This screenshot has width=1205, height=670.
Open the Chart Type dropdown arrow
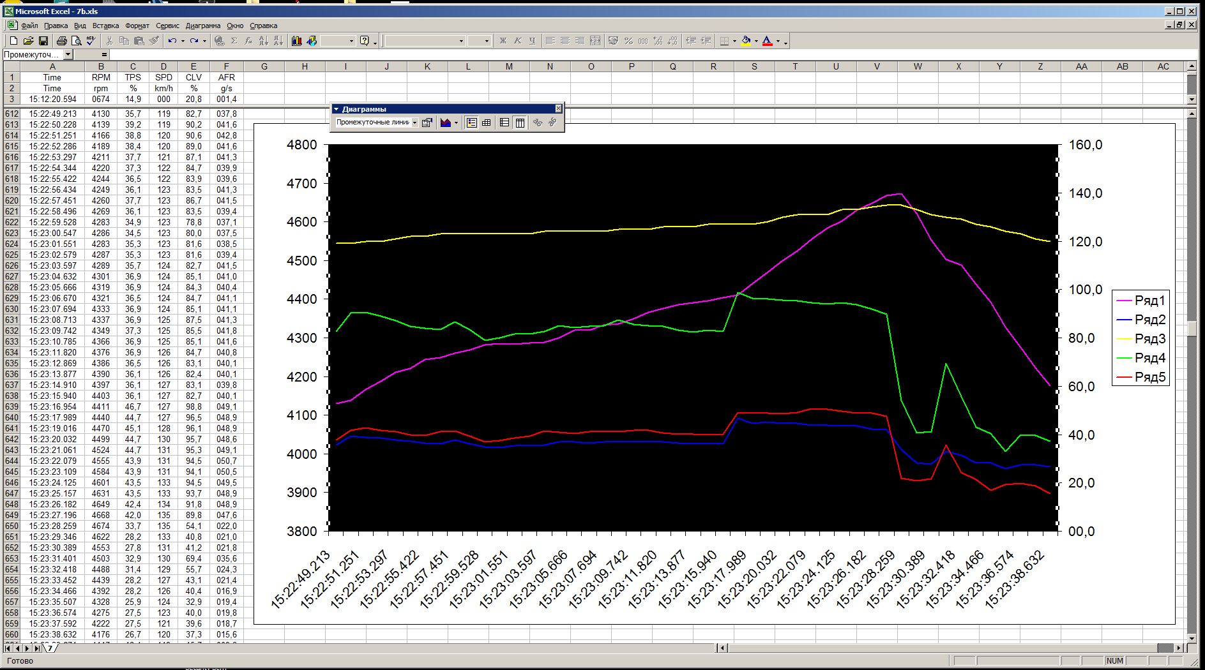[456, 123]
